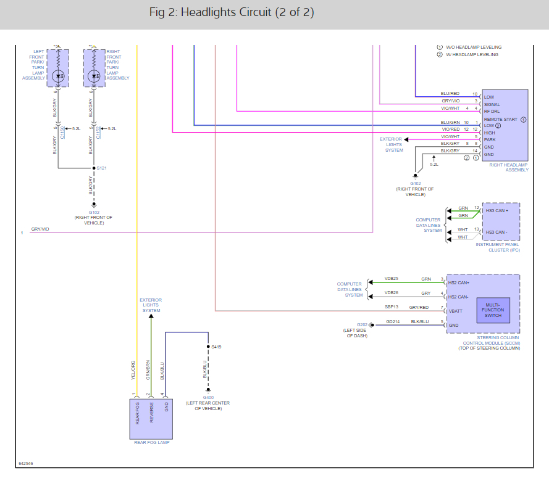Click the GRY/VIO label at the diagram's left edge
This screenshot has width=549, height=481.
click(x=40, y=229)
